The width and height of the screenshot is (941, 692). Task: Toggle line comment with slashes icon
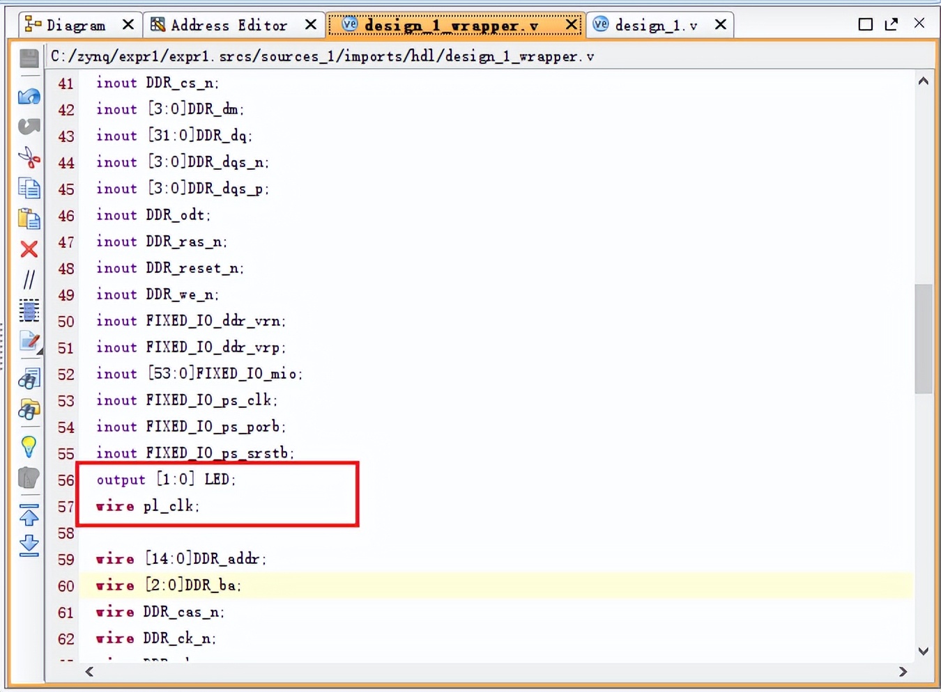[x=29, y=280]
